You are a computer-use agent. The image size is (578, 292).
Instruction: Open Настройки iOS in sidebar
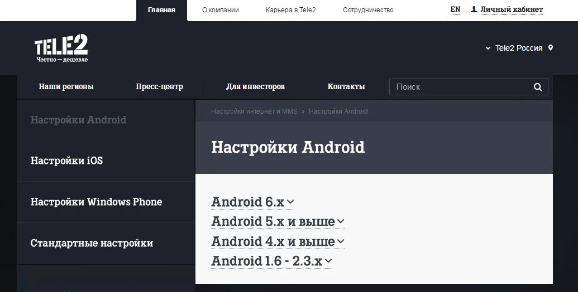point(66,160)
